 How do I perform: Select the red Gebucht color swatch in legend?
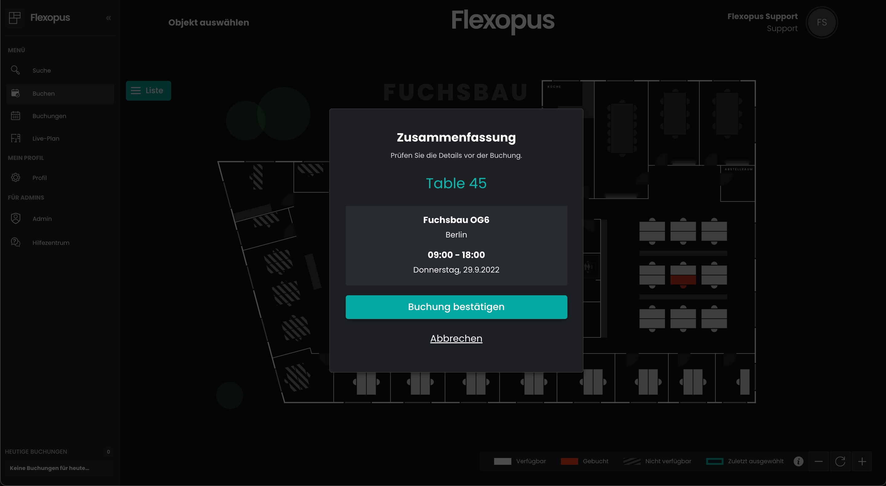point(569,461)
